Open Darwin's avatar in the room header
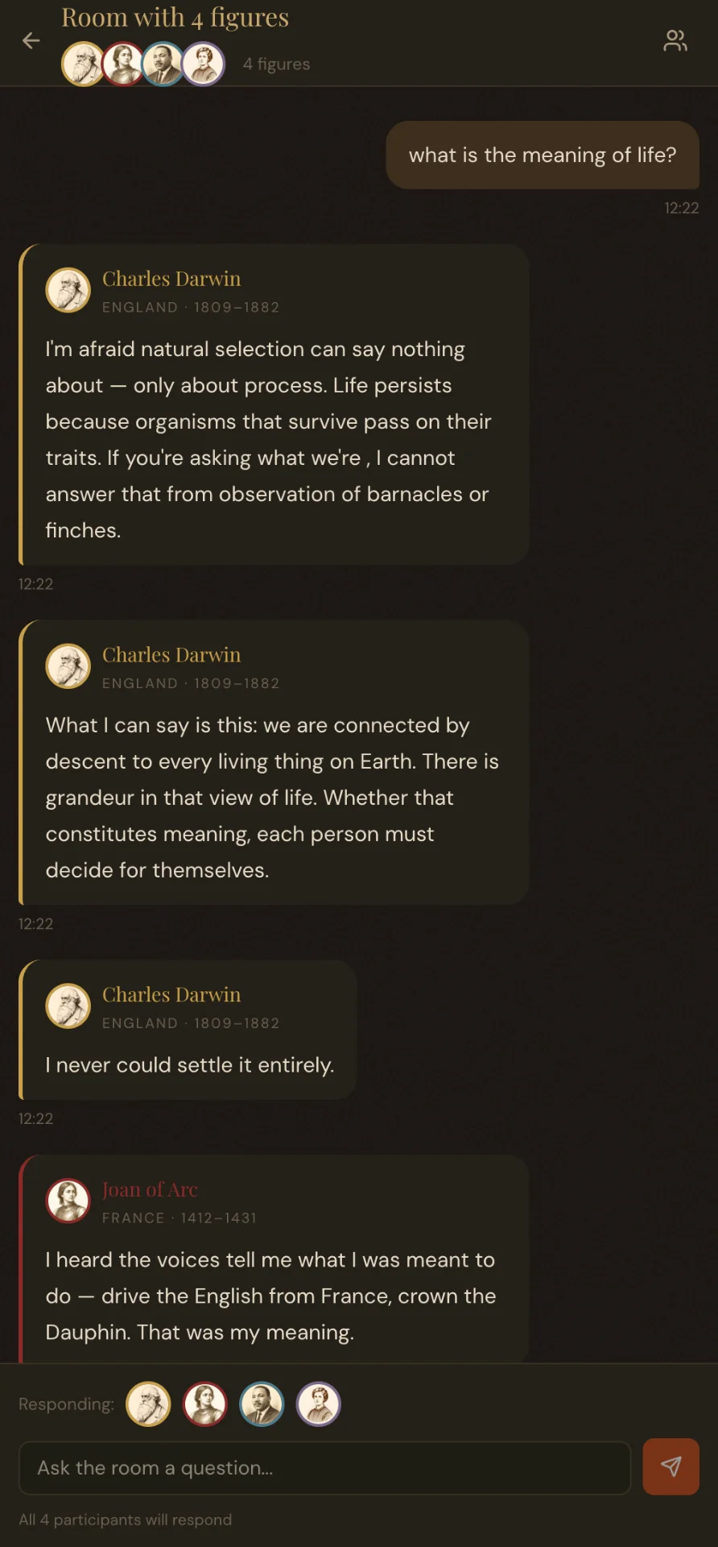718x1547 pixels. point(83,64)
